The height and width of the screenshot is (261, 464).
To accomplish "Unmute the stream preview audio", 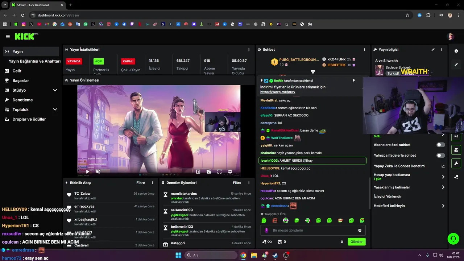I will point(98,171).
